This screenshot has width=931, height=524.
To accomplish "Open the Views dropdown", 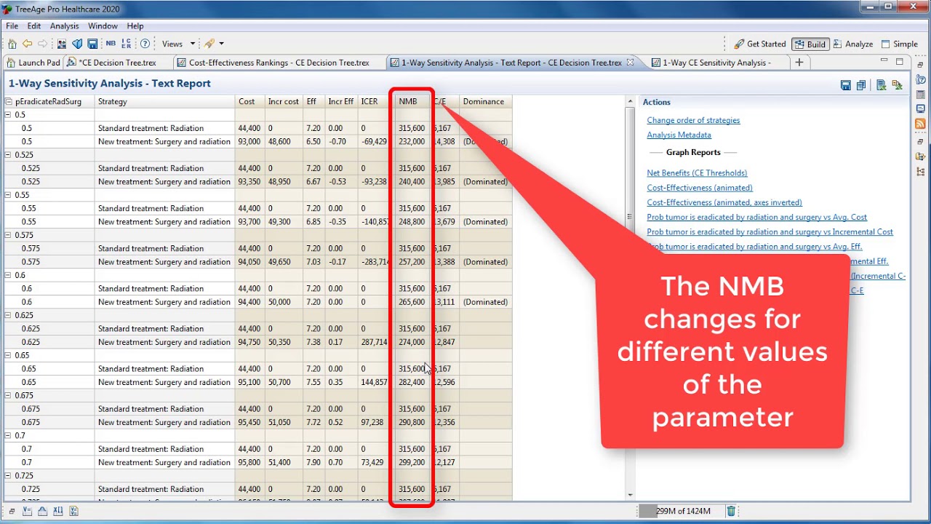I will tap(178, 44).
